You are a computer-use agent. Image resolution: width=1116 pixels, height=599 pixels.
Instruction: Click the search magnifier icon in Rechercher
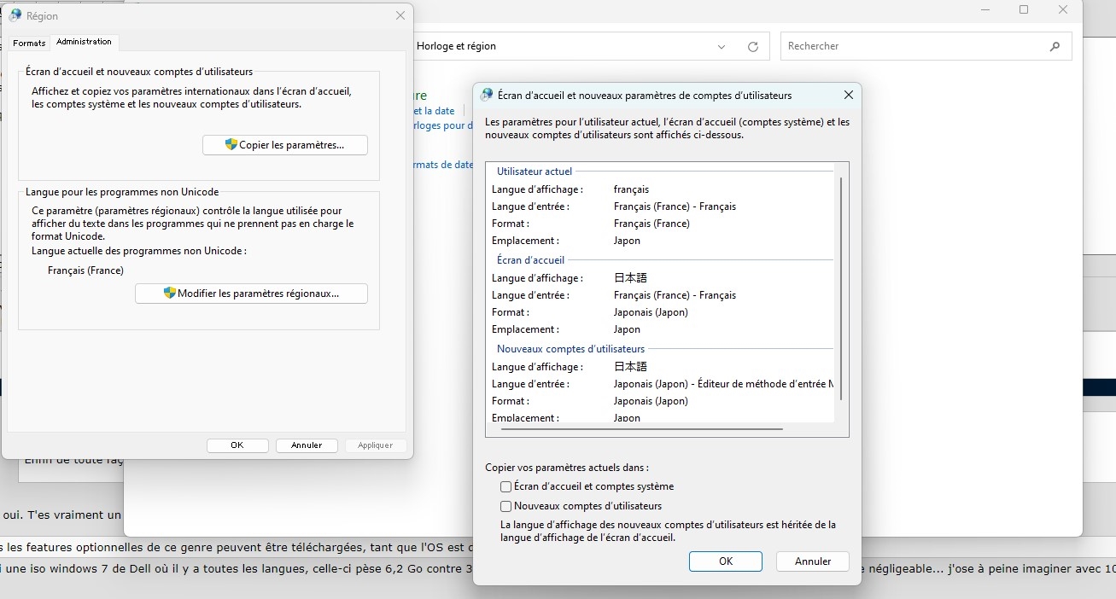coord(1055,47)
